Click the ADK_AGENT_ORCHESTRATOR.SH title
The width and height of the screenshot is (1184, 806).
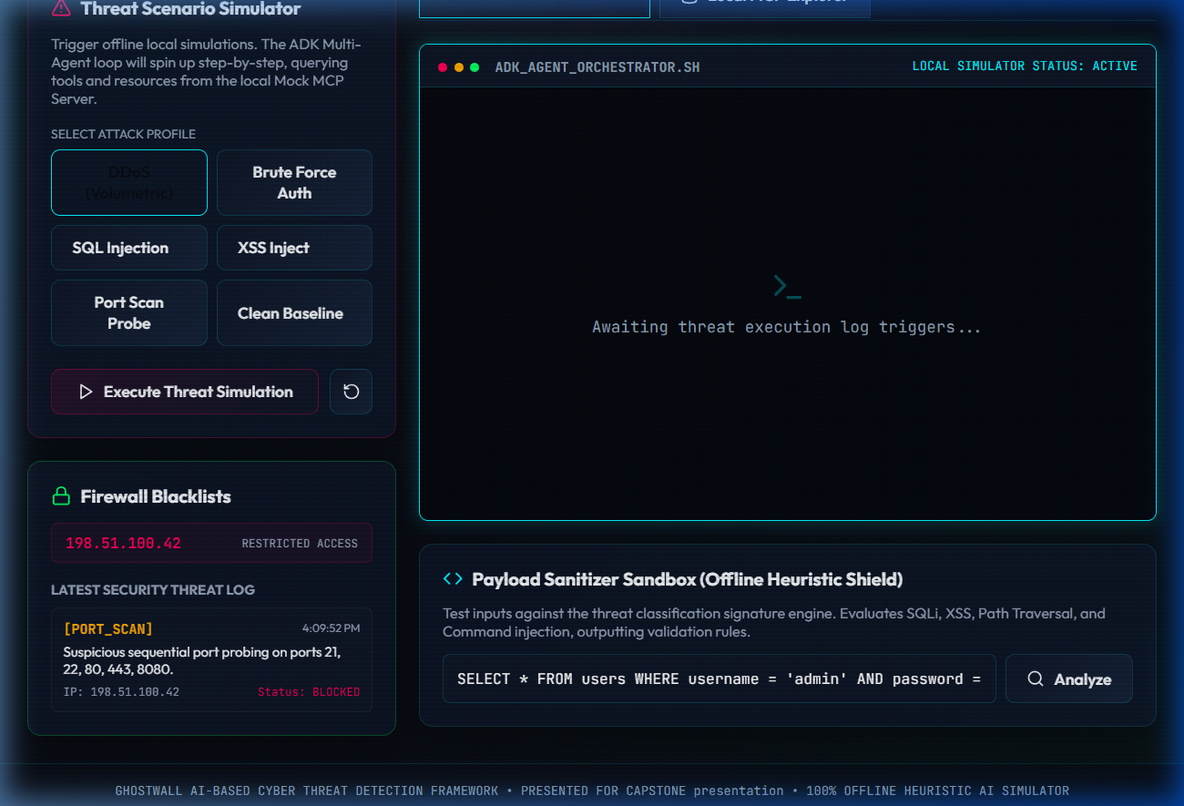[597, 67]
